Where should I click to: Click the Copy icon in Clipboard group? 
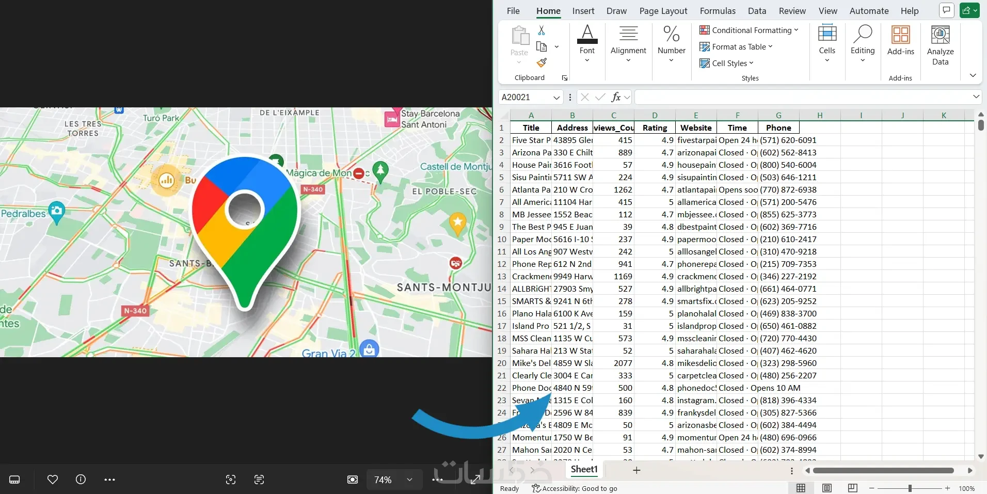tap(542, 46)
